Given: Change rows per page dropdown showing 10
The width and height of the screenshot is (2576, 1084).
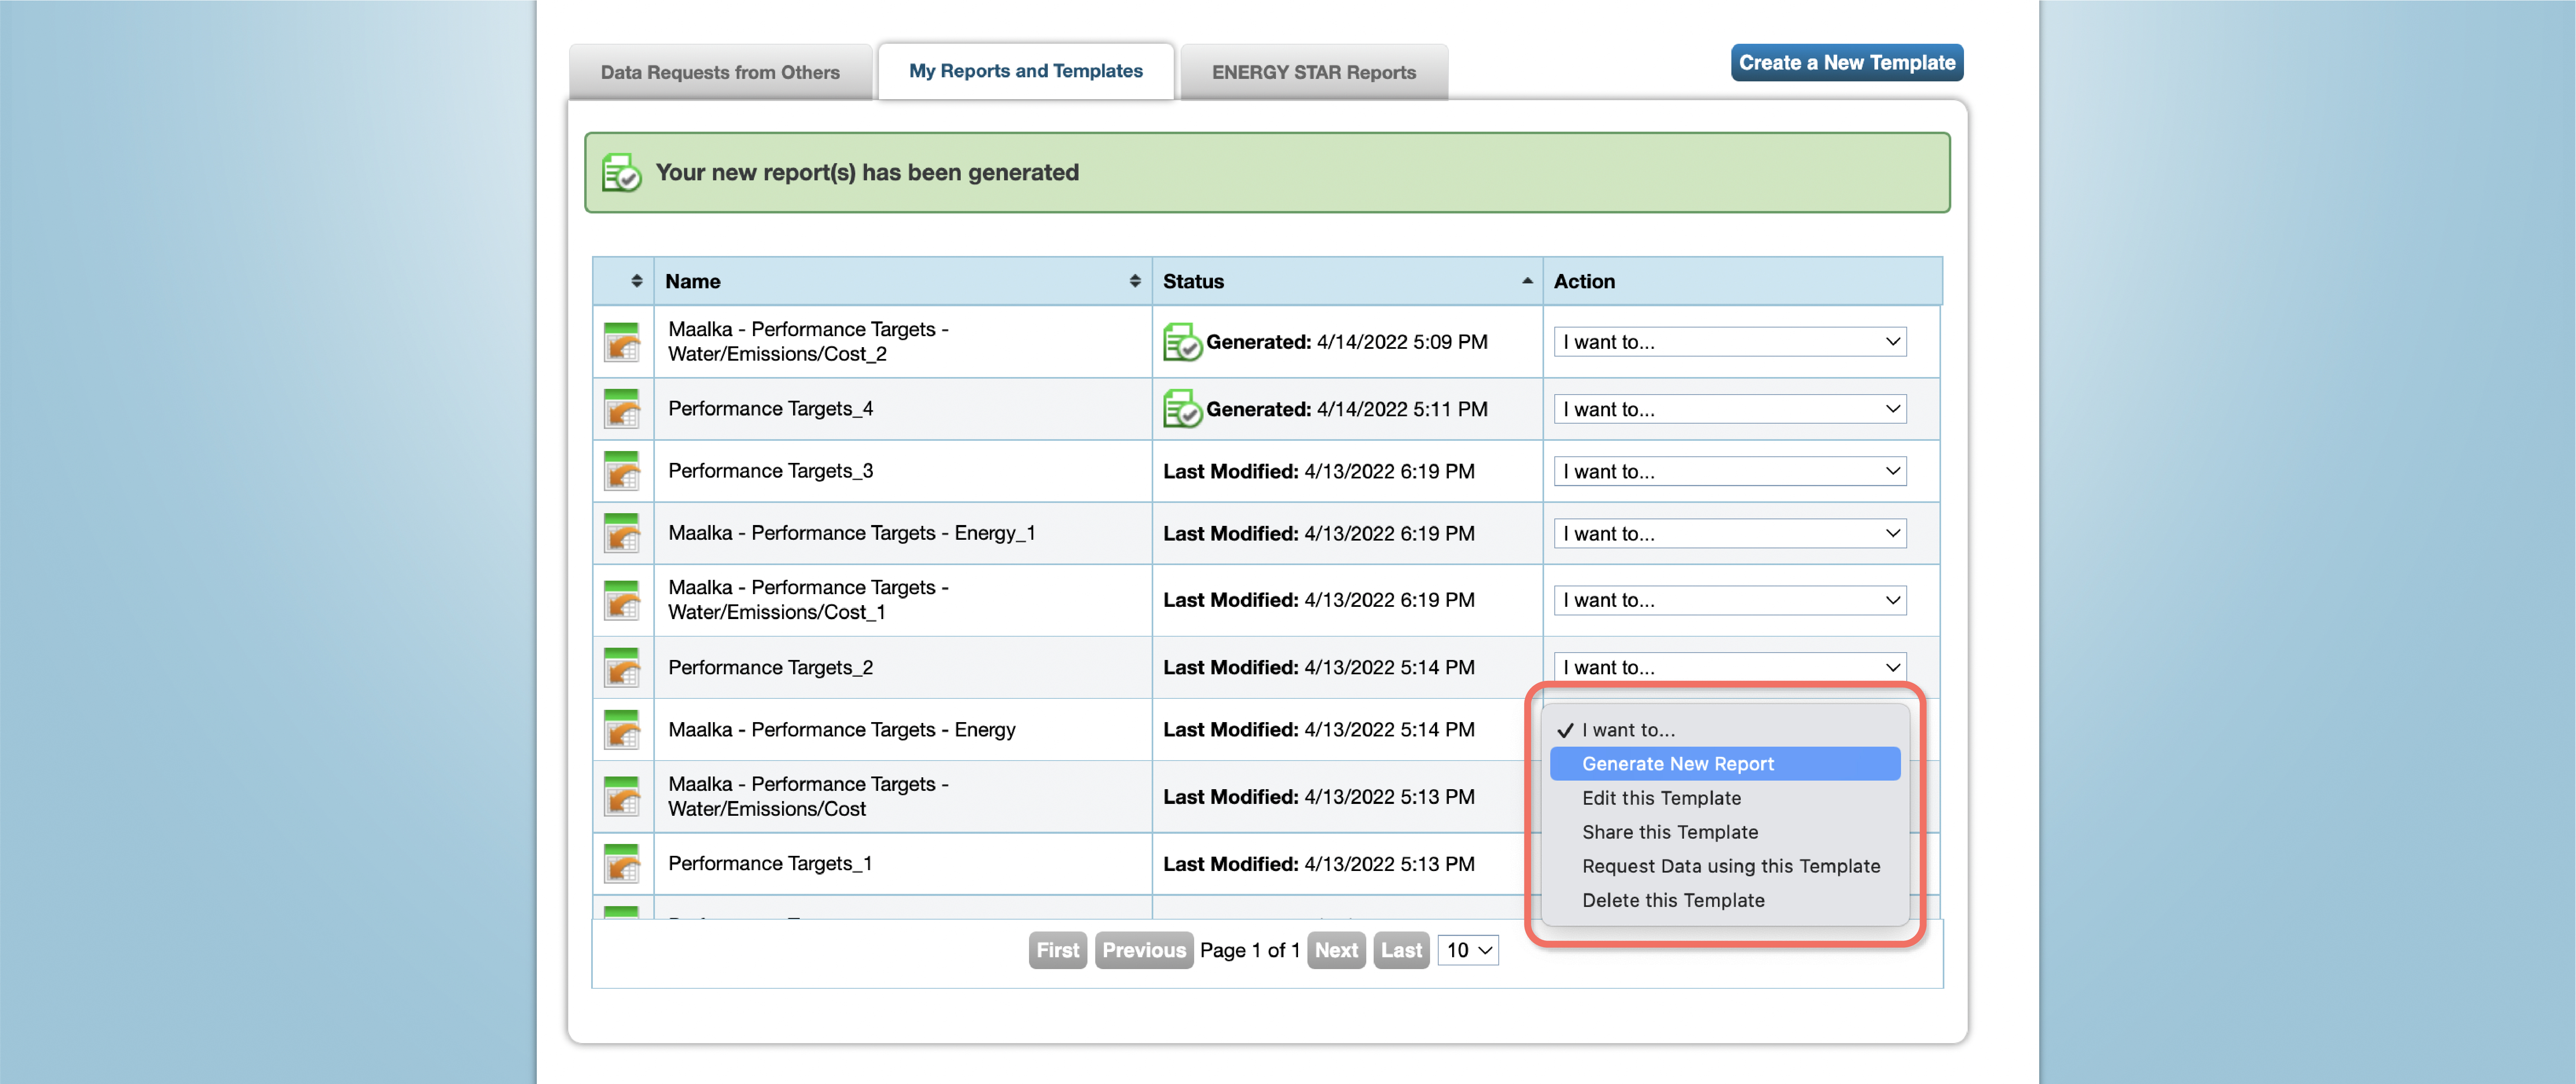Looking at the screenshot, I should tap(1468, 950).
